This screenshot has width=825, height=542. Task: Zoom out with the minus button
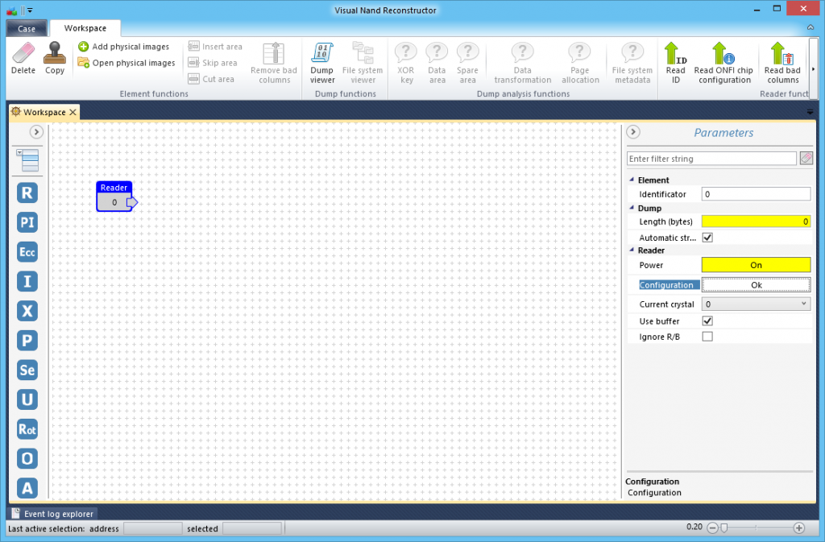712,528
